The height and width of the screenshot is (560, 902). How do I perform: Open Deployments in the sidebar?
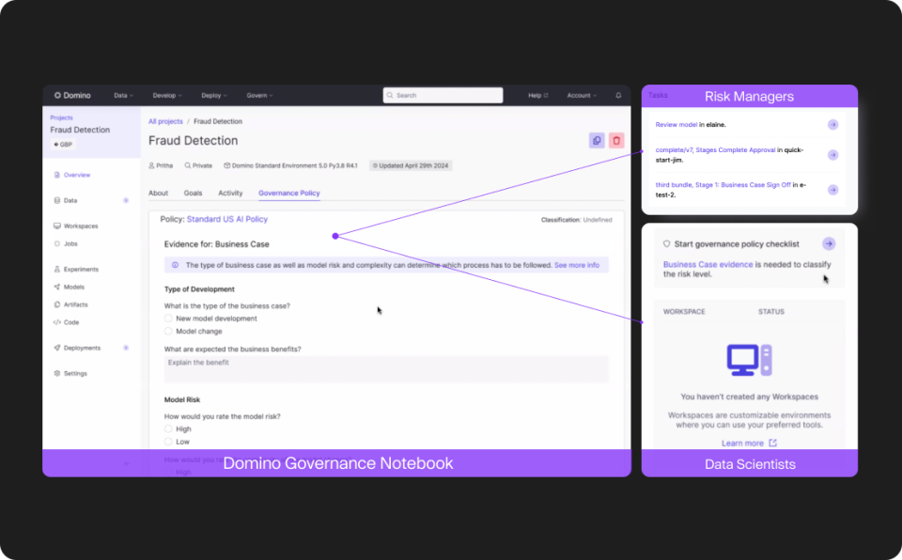[77, 349]
